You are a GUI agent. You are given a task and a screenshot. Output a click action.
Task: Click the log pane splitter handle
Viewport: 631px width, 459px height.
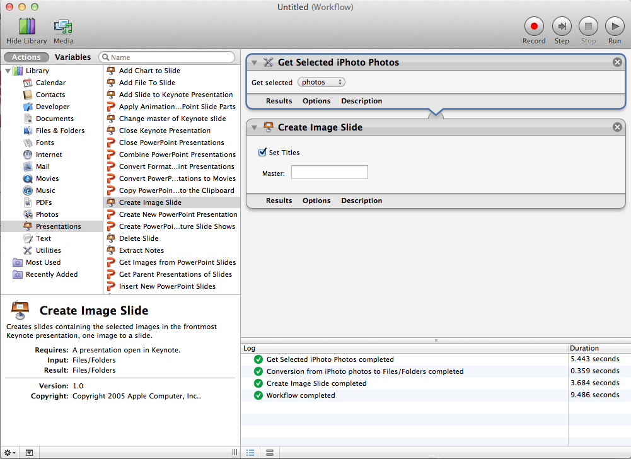click(x=436, y=340)
